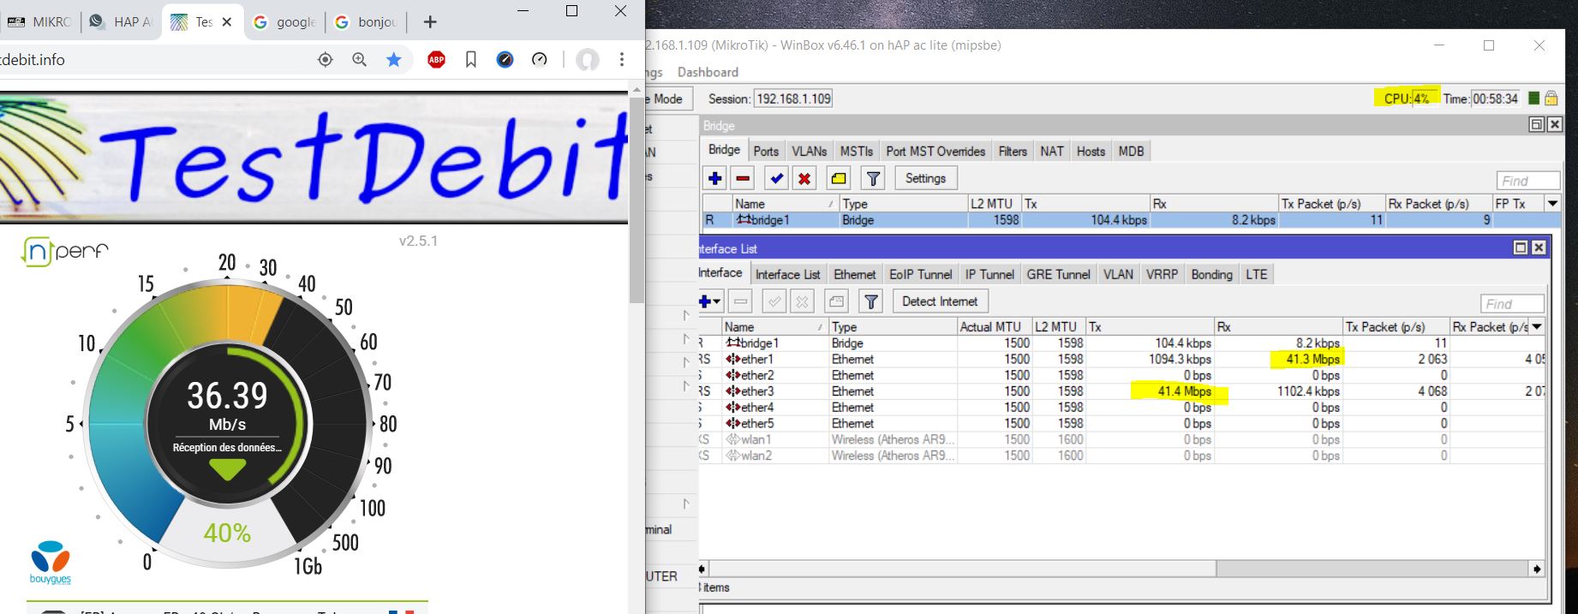Viewport: 1578px width, 614px height.
Task: Open the filter funnel in Interface List toolbar
Action: pos(871,301)
